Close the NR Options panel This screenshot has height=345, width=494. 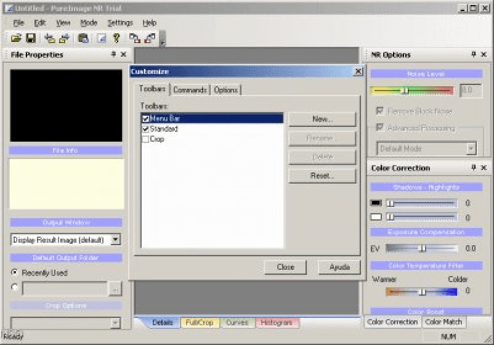pos(484,54)
